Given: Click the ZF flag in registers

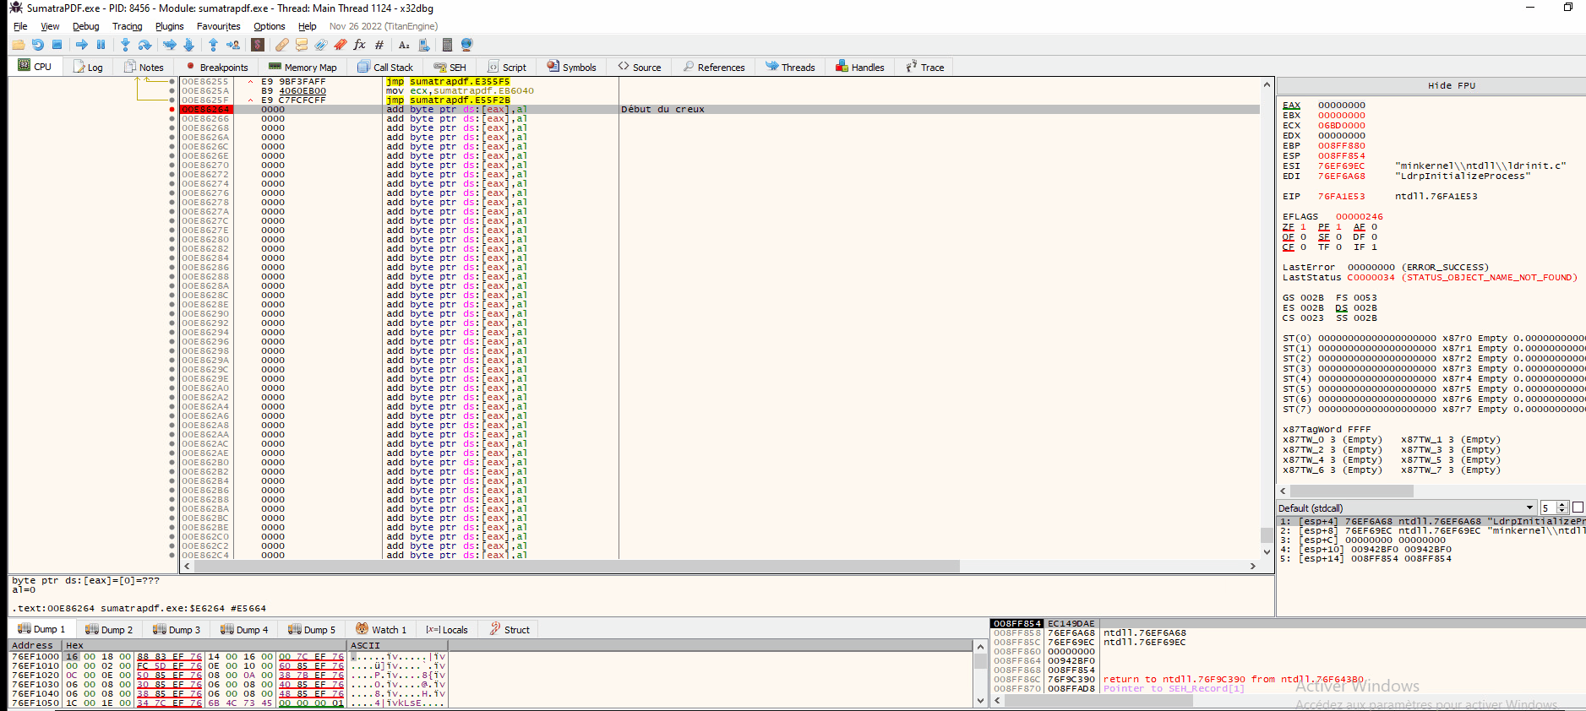Looking at the screenshot, I should click(1289, 226).
